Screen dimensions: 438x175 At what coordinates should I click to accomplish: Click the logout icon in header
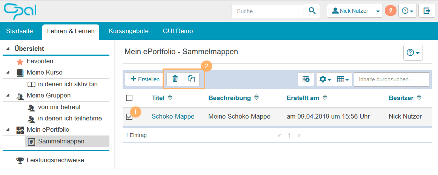pyautogui.click(x=427, y=11)
